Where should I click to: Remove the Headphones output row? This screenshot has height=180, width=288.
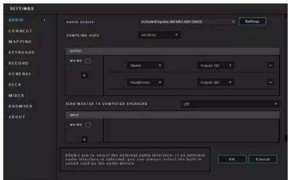pyautogui.click(x=270, y=83)
